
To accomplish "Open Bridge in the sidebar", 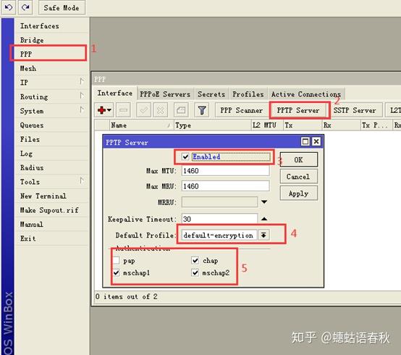I will coord(52,40).
